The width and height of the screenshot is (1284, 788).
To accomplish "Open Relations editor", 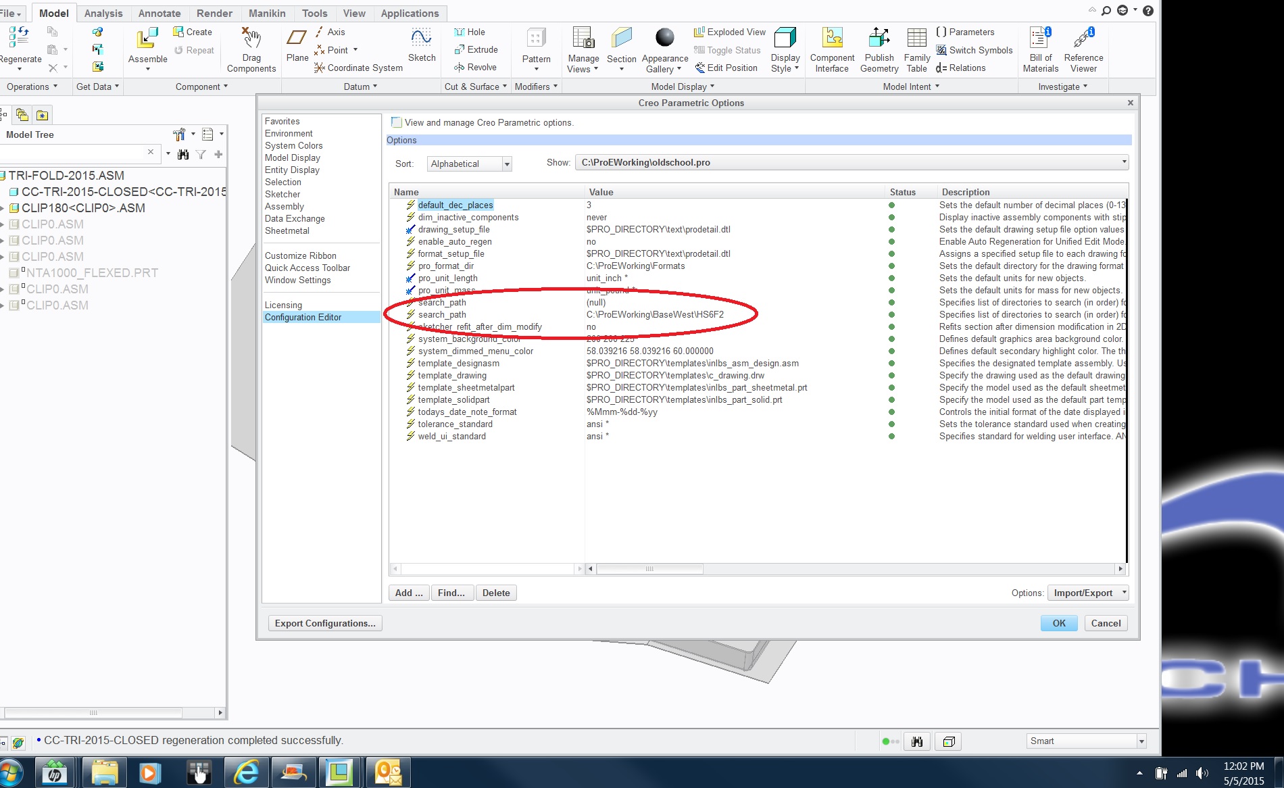I will tap(960, 68).
